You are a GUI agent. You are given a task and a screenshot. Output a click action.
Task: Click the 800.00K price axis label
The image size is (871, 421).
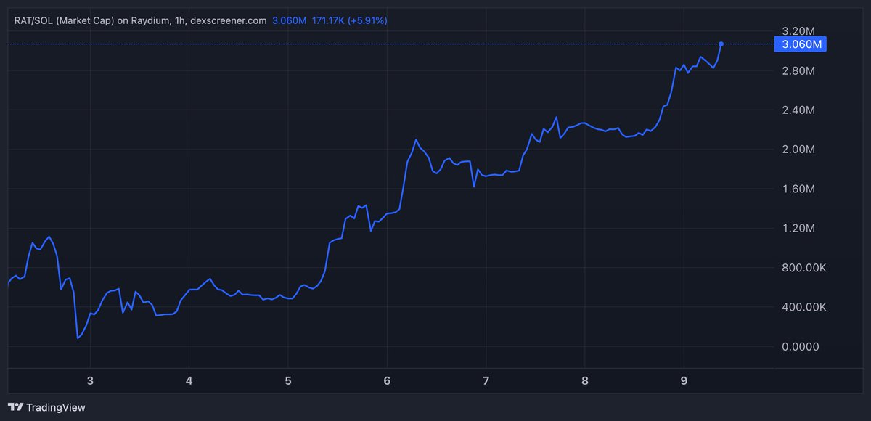804,268
